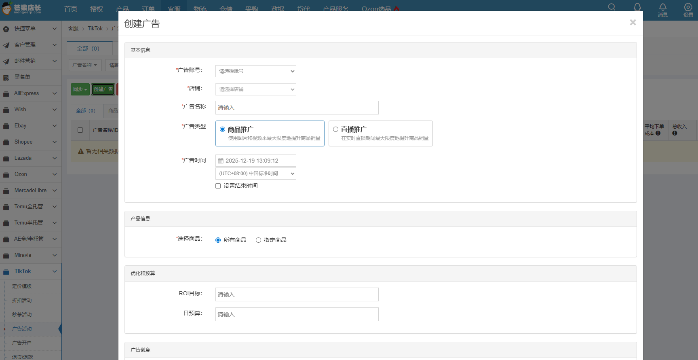Open the discount activities menu item
The image size is (698, 360).
coord(22,301)
